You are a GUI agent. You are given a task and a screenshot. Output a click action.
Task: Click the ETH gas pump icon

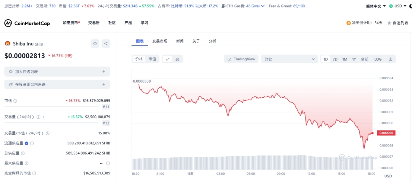click(x=223, y=6)
